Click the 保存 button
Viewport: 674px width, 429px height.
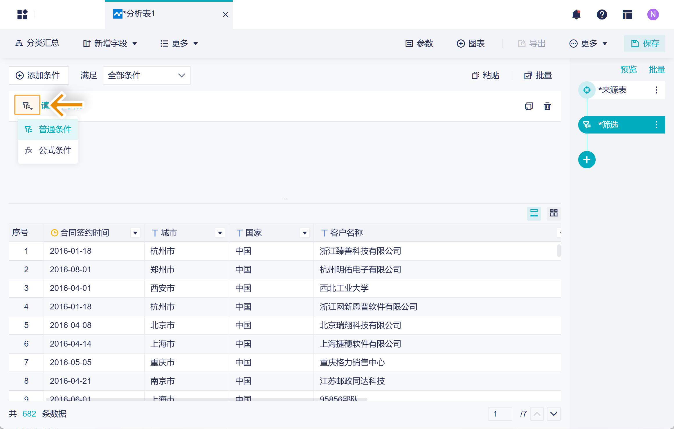tap(645, 44)
